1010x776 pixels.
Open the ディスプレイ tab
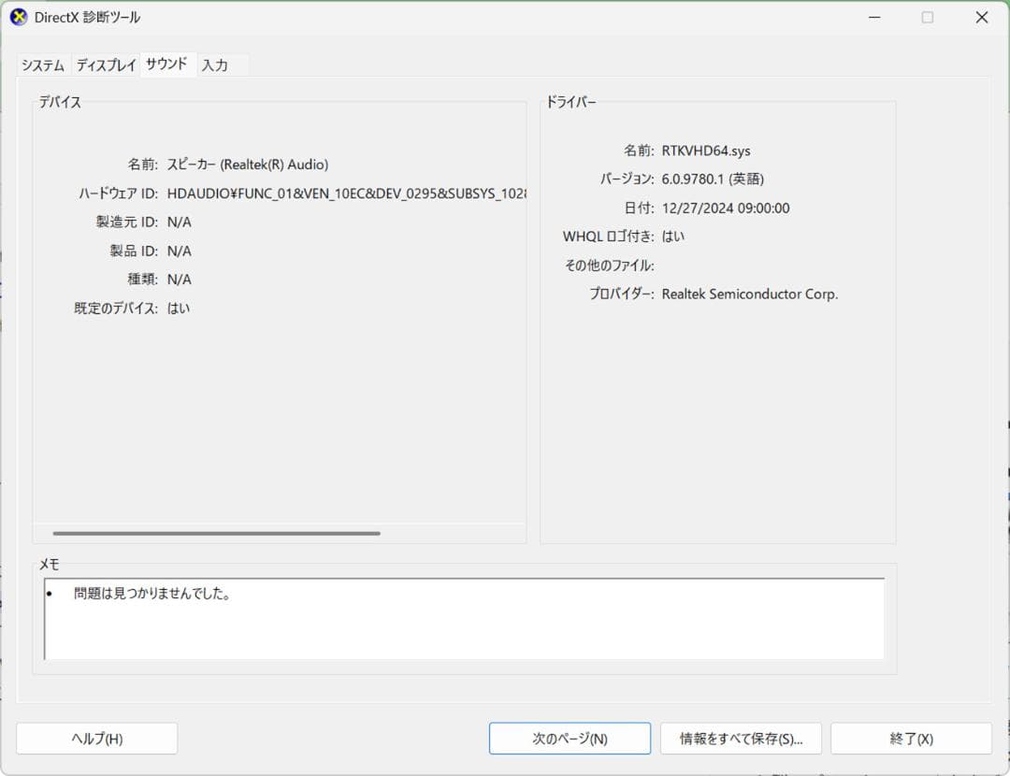tap(106, 65)
